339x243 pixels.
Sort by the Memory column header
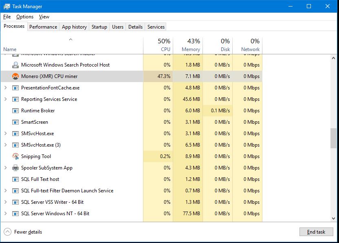[x=188, y=45]
